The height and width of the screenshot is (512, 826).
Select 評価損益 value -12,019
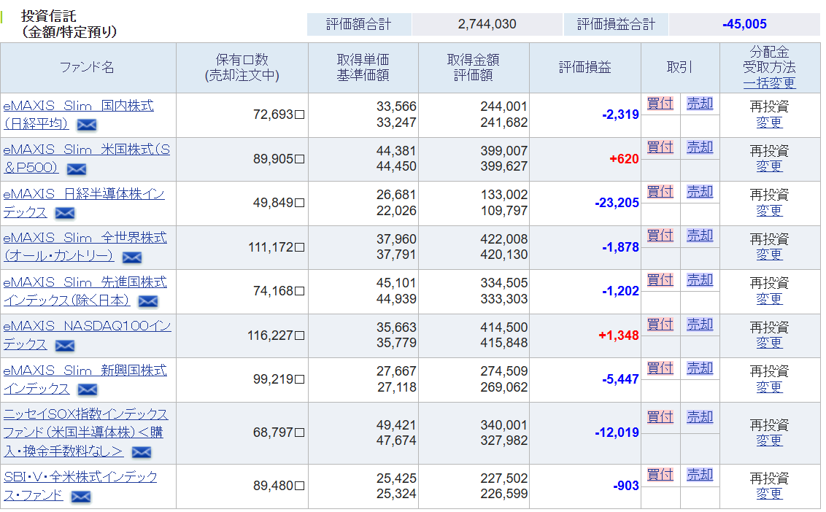coord(617,433)
